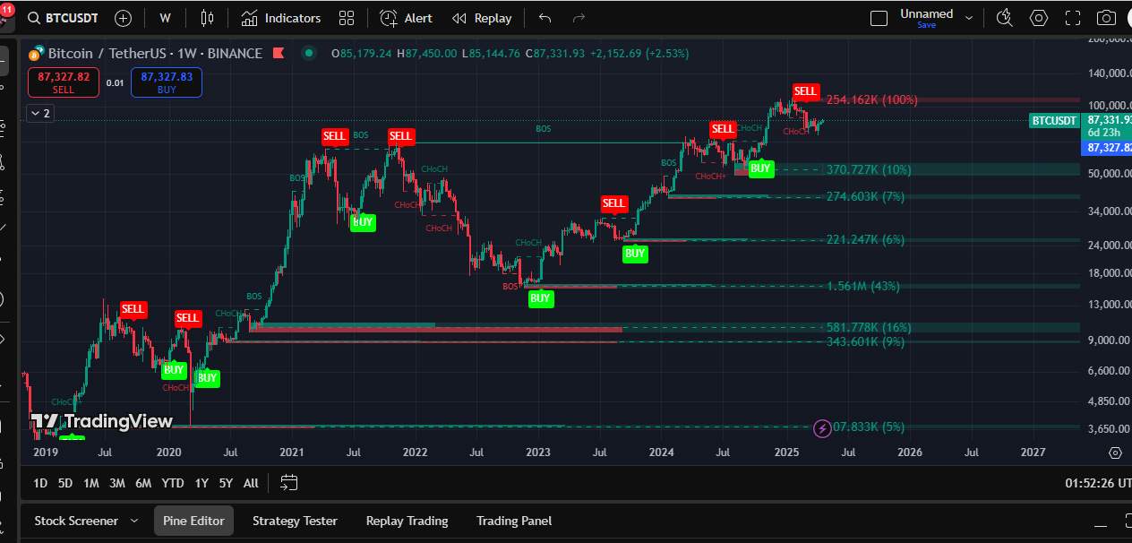Open the go-to-date calendar icon
The width and height of the screenshot is (1132, 543).
[x=288, y=483]
